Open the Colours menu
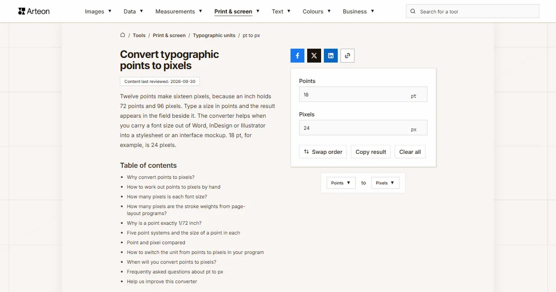Screen dimensions: 556x292 [317, 12]
